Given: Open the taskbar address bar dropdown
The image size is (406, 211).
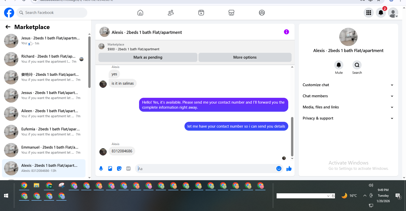Looking at the screenshot, I should pos(328,196).
